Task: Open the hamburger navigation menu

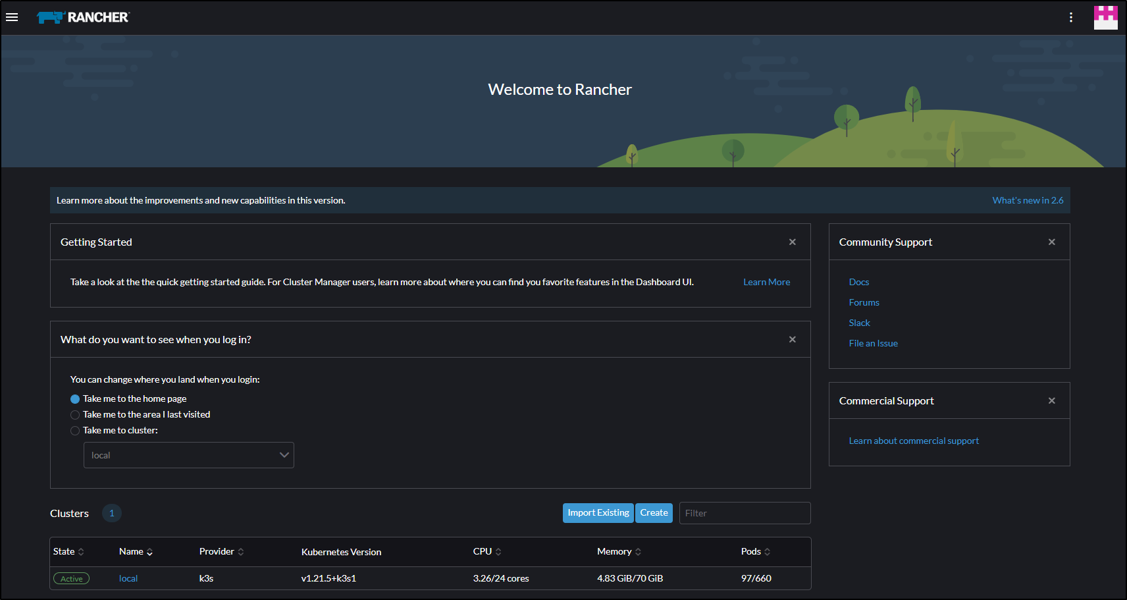Action: point(12,17)
